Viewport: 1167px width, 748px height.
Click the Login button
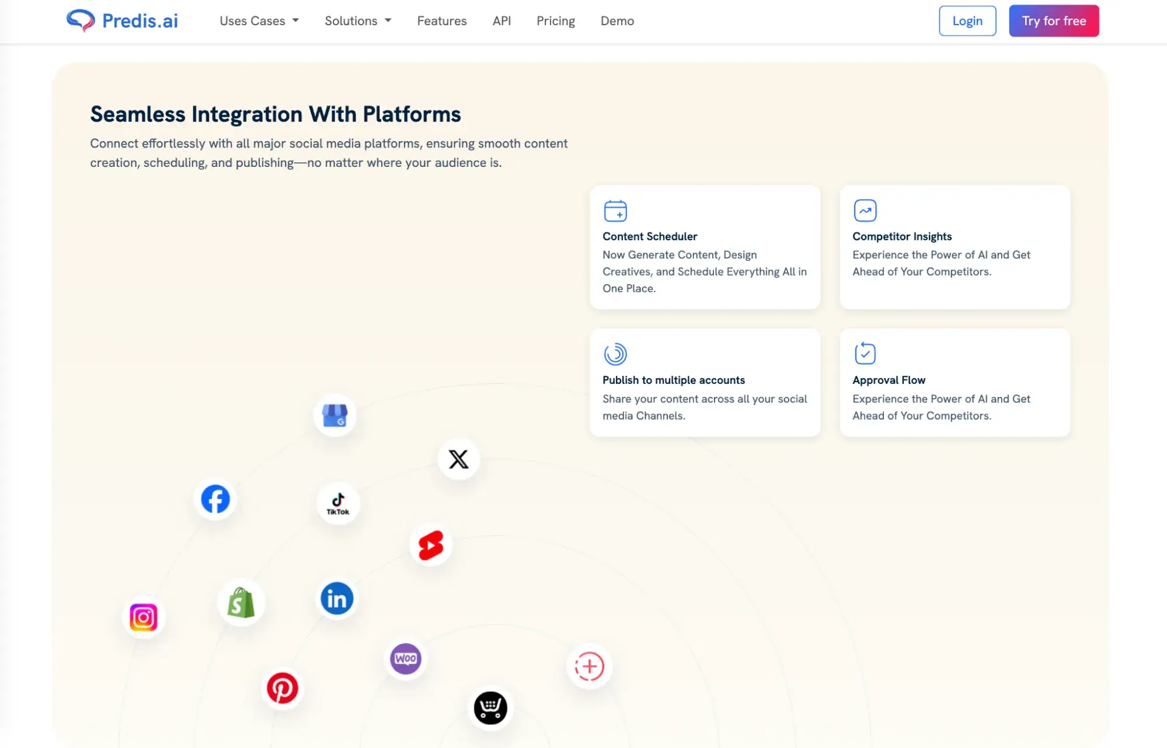967,21
